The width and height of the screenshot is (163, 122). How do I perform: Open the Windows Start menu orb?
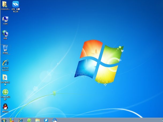tap(4, 120)
